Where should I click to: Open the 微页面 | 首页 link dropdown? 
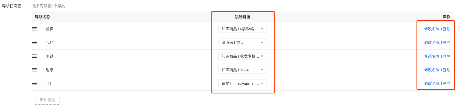(242, 42)
